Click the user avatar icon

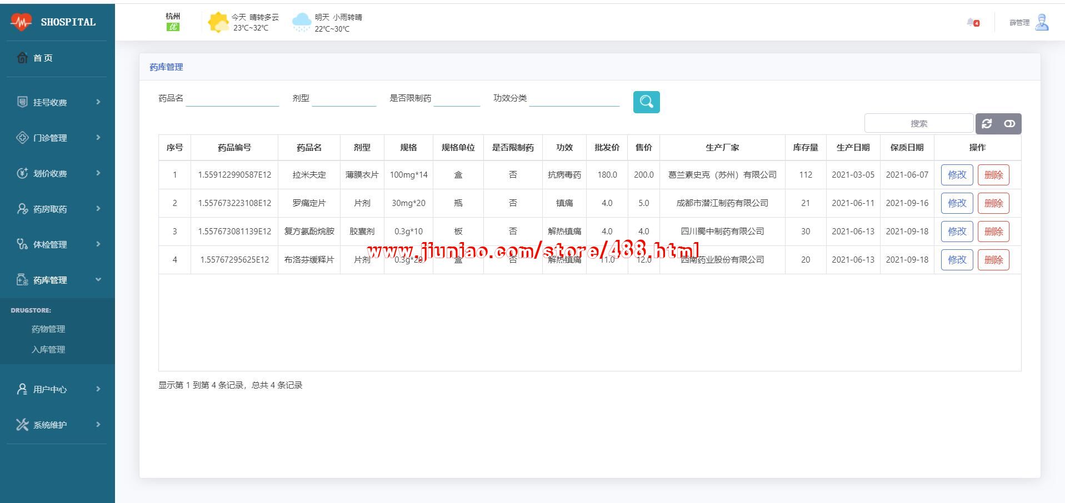[1042, 22]
